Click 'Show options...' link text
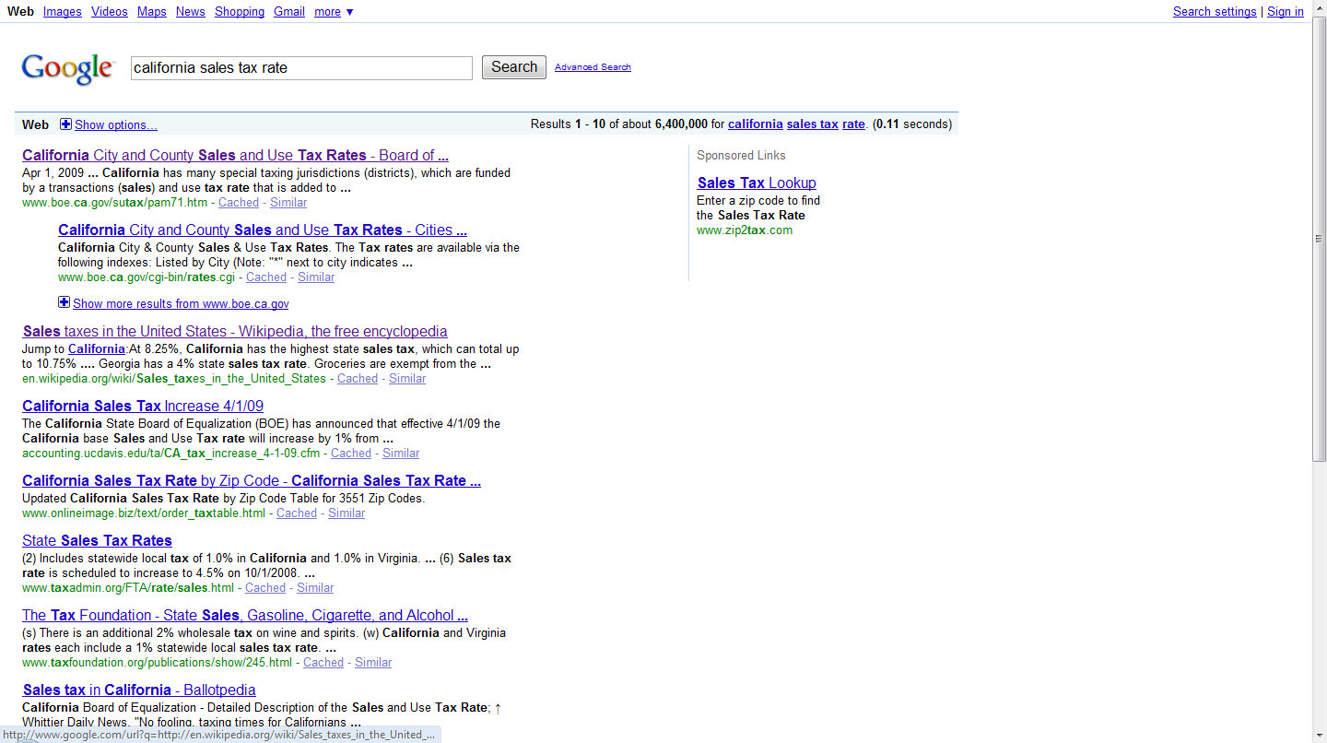 point(116,124)
